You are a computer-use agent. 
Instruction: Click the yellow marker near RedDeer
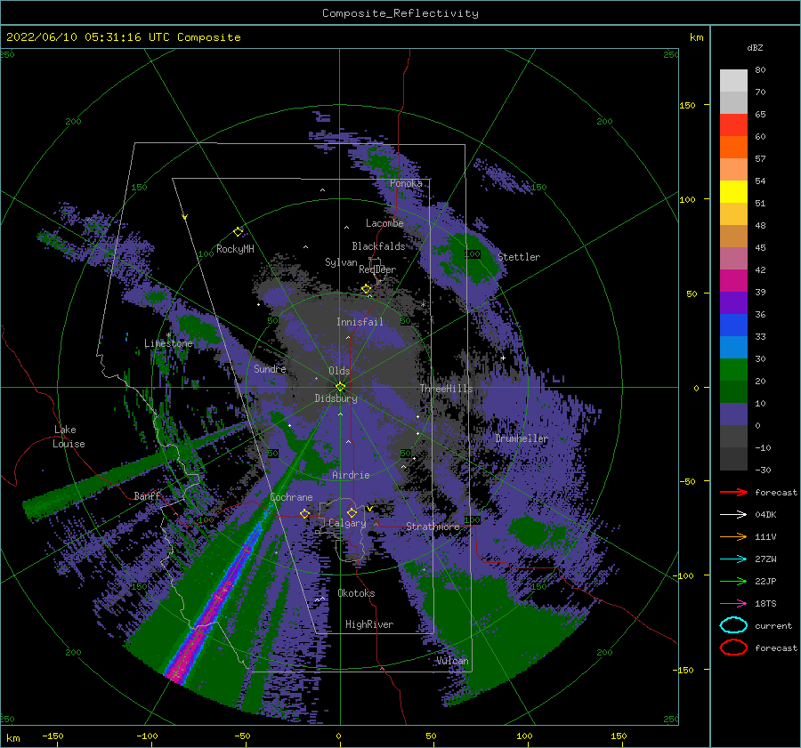(366, 289)
